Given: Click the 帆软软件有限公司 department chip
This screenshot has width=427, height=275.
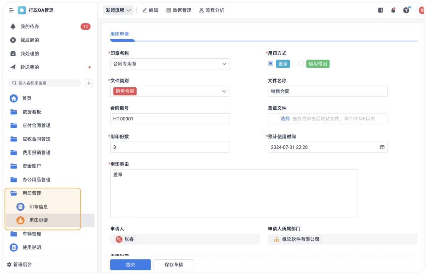Looking at the screenshot, I should (296, 239).
